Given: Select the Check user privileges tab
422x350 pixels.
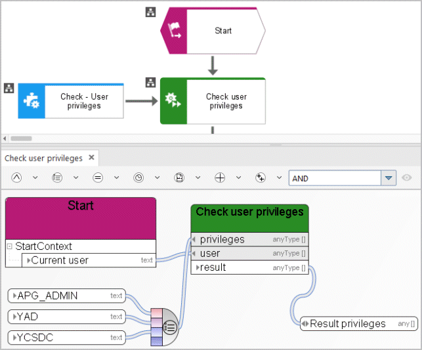Looking at the screenshot, I should 43,159.
